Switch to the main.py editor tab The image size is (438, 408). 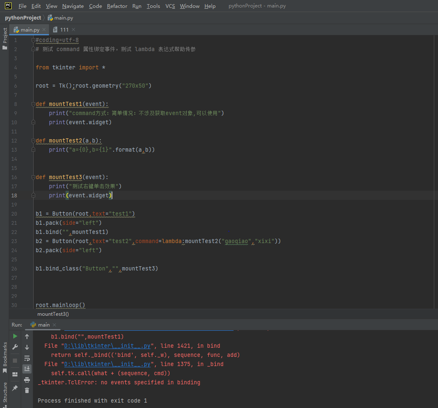click(x=30, y=29)
